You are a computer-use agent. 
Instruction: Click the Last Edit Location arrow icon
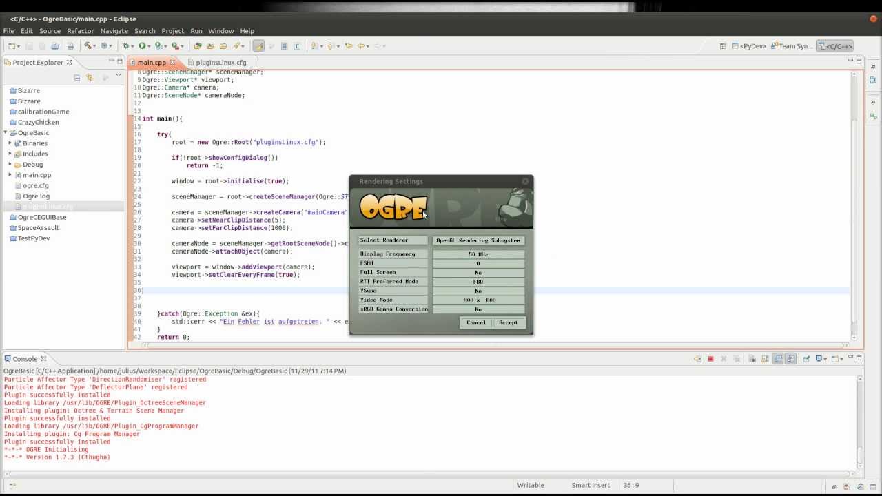[349, 45]
